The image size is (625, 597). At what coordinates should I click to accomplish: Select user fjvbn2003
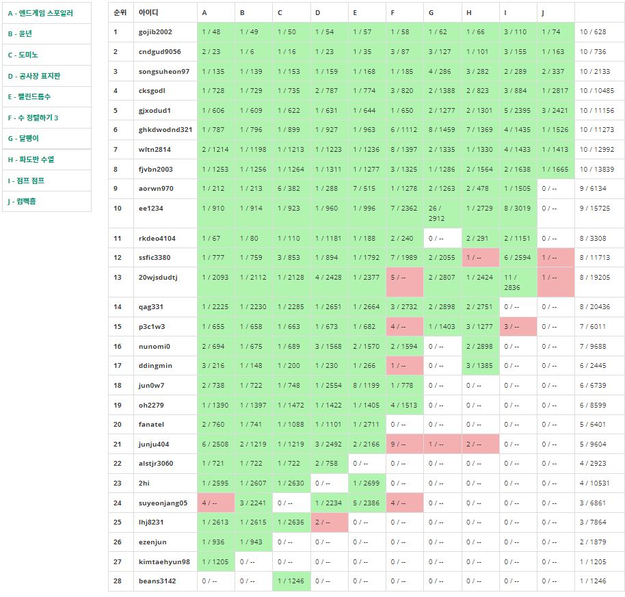click(155, 170)
